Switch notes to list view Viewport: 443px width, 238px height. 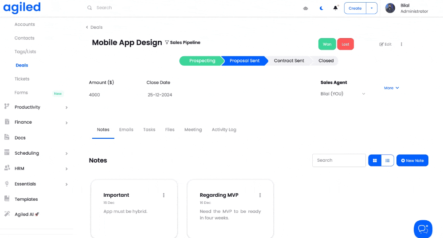(x=387, y=160)
